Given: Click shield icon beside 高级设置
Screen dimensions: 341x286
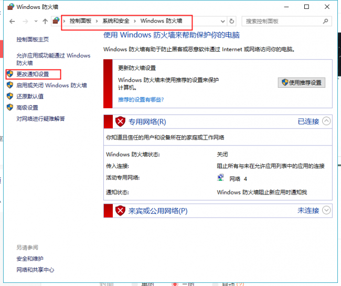Looking at the screenshot, I should tap(10, 107).
